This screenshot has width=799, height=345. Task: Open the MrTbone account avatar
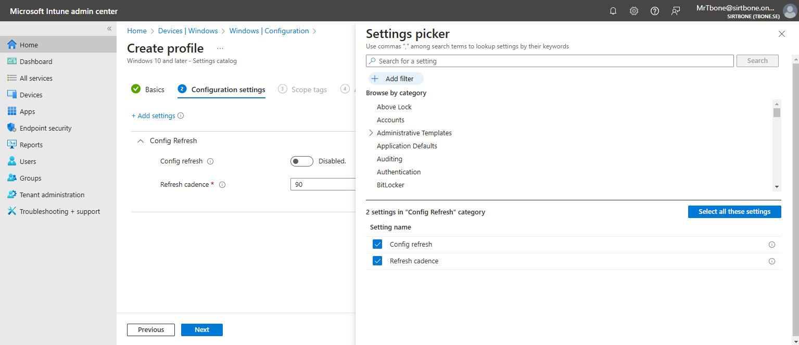789,10
